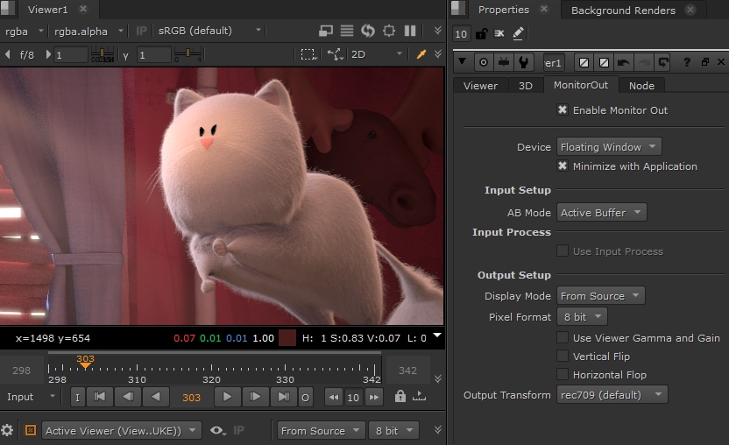Pause viewer updating with the pause icon
Image resolution: width=729 pixels, height=445 pixels.
coord(410,31)
